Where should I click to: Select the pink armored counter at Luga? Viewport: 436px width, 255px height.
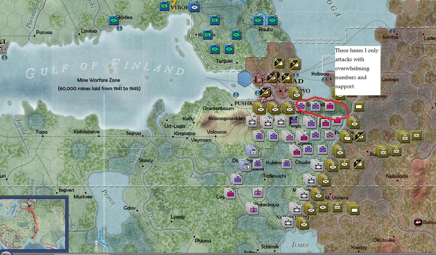230,194
